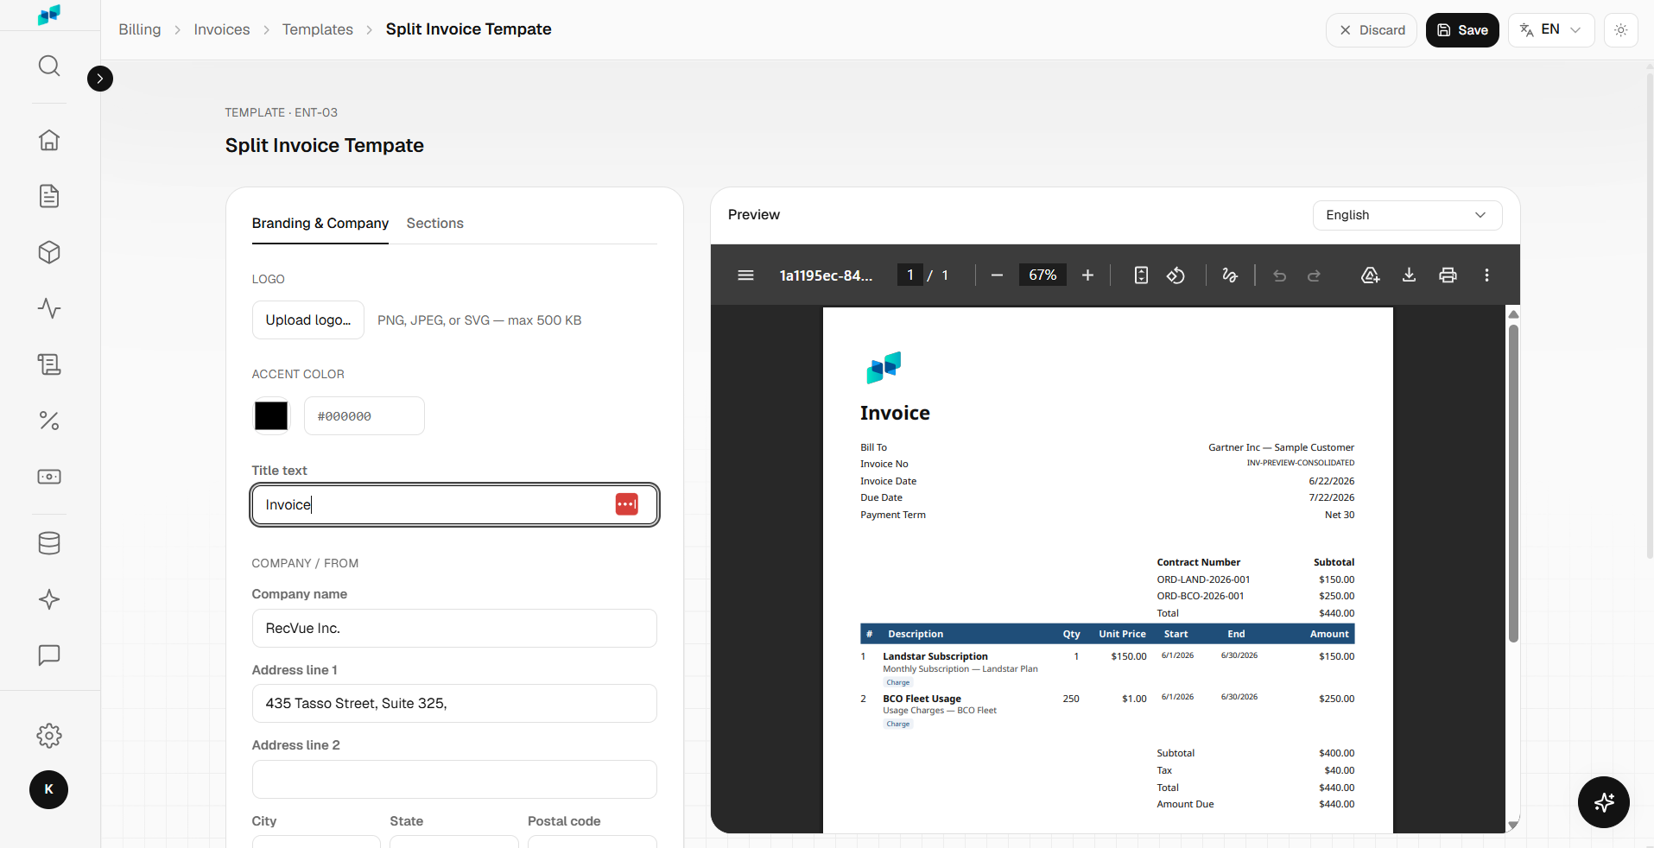The width and height of the screenshot is (1654, 848).
Task: Toggle the light/dark theme icon
Action: pyautogui.click(x=1620, y=30)
